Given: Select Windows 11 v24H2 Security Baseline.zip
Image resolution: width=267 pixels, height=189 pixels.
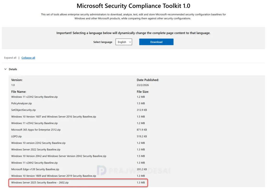Looking at the screenshot, I should (x=34, y=163).
